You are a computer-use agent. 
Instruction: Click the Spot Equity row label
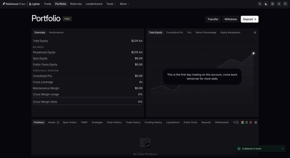pyautogui.click(x=40, y=59)
